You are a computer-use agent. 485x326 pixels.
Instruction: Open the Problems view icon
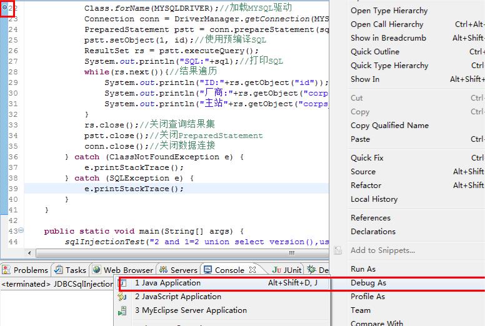pyautogui.click(x=6, y=270)
